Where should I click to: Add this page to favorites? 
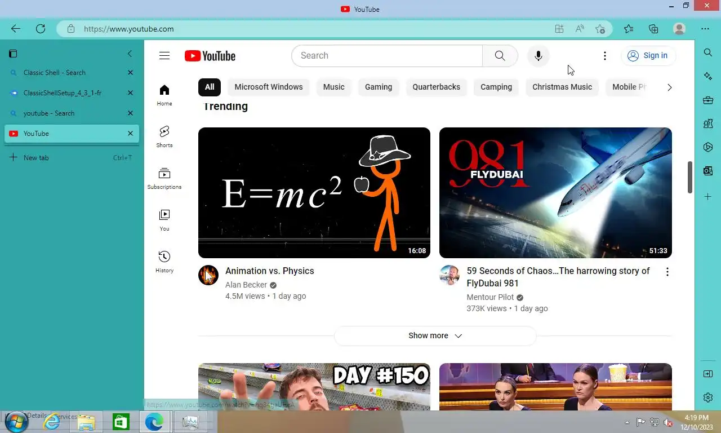[600, 29]
